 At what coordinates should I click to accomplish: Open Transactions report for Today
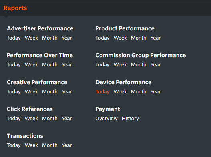(x=14, y=145)
